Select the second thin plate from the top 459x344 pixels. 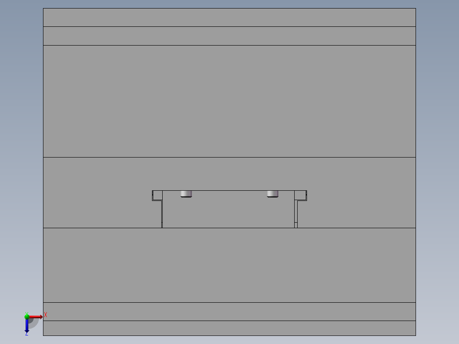click(x=229, y=36)
